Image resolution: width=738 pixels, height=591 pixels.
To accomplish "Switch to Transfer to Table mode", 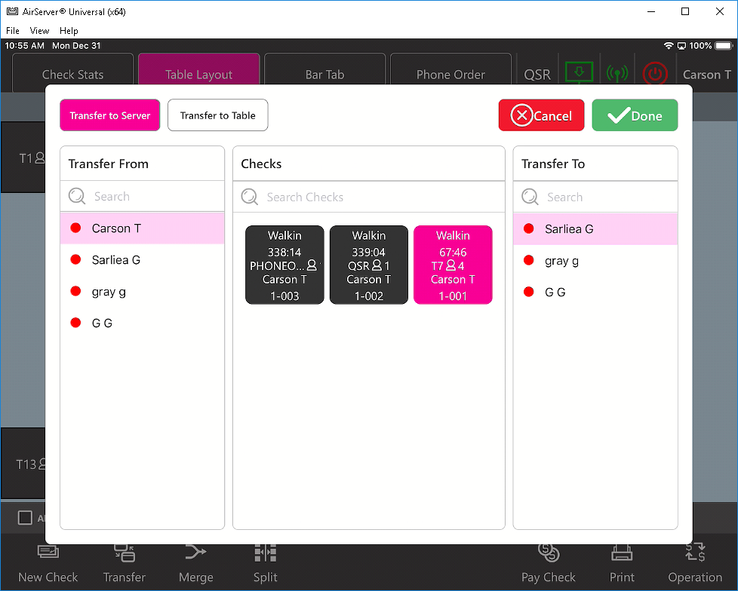I will [x=217, y=115].
